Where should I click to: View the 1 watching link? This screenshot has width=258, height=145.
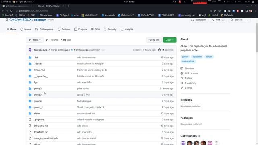[191, 83]
